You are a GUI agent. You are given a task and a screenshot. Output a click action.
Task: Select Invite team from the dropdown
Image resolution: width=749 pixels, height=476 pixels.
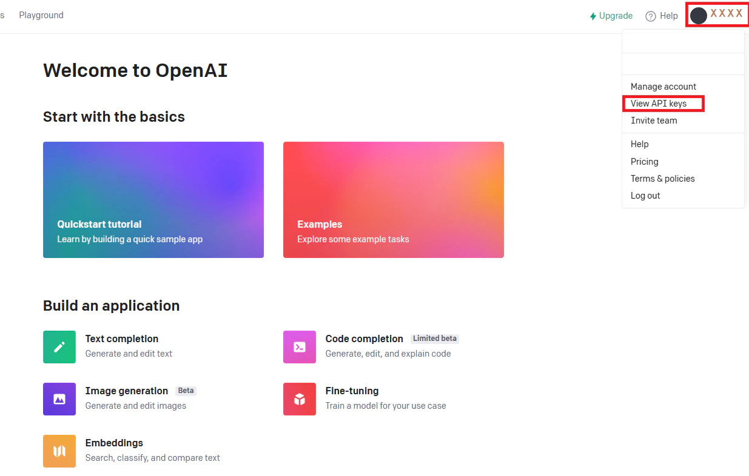click(x=654, y=121)
